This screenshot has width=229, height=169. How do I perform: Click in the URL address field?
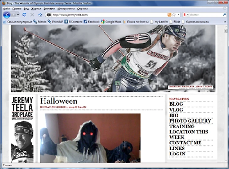[x=107, y=15]
